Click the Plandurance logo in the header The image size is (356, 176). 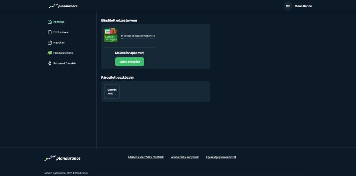[63, 6]
